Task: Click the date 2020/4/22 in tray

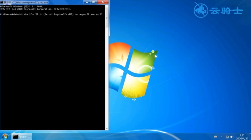Action: (242, 138)
